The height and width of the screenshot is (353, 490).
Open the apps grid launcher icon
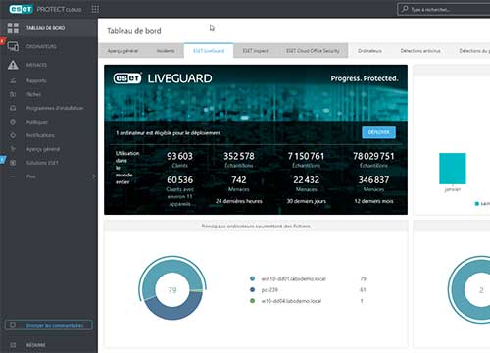click(95, 9)
